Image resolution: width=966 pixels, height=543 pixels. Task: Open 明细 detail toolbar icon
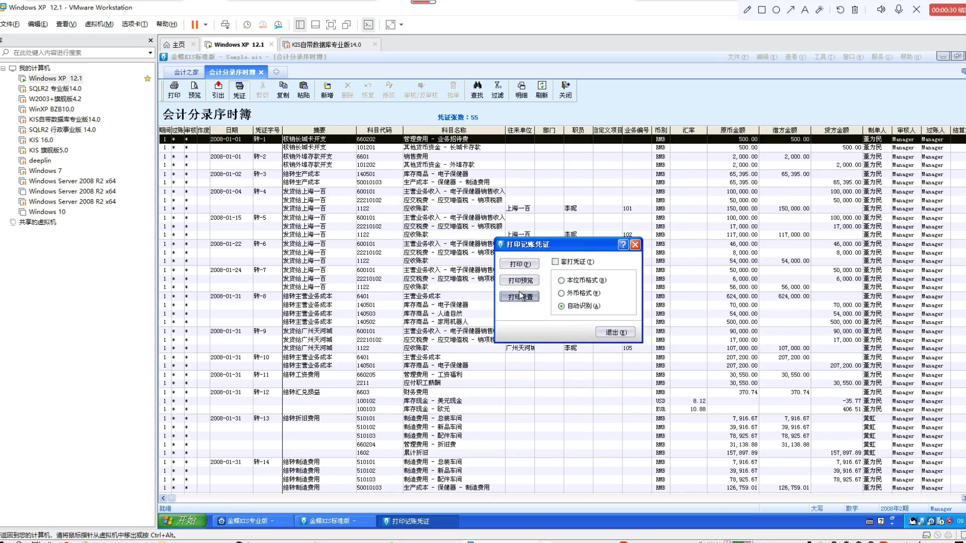pyautogui.click(x=521, y=90)
